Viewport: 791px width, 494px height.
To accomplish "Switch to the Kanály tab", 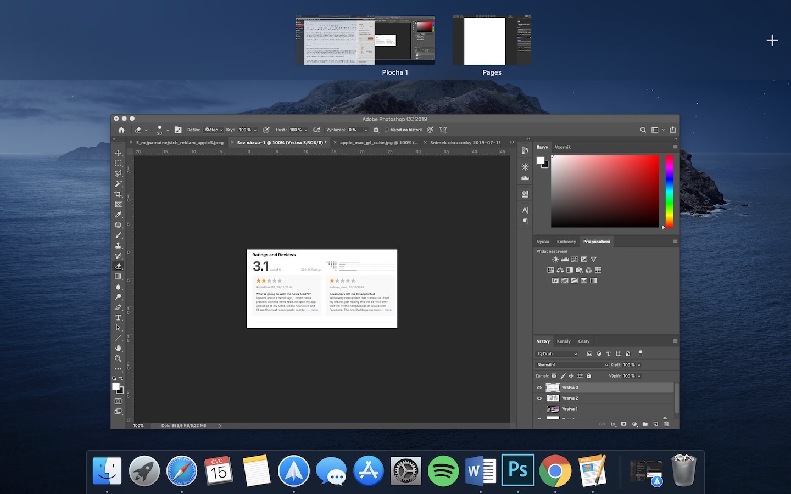I will 564,341.
